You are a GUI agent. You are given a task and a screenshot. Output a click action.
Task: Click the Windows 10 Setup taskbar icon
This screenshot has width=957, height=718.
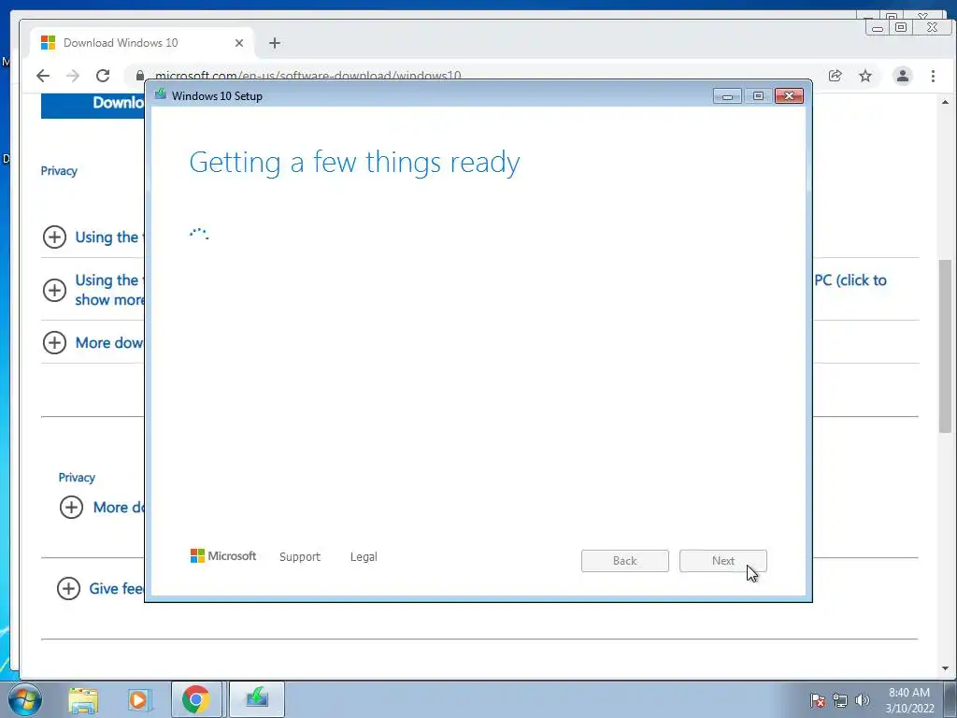click(x=257, y=699)
